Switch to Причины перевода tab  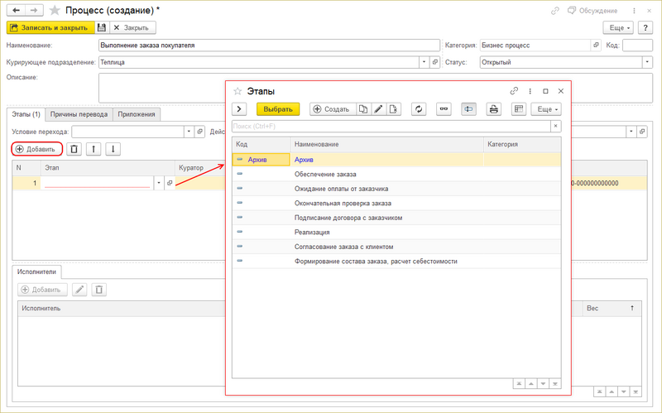(x=79, y=114)
